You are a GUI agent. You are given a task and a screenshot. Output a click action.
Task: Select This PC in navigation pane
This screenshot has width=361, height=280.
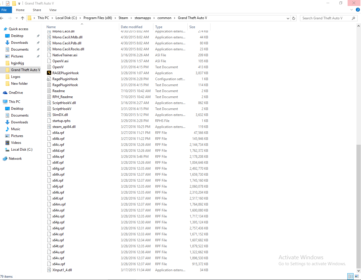[x=14, y=102]
